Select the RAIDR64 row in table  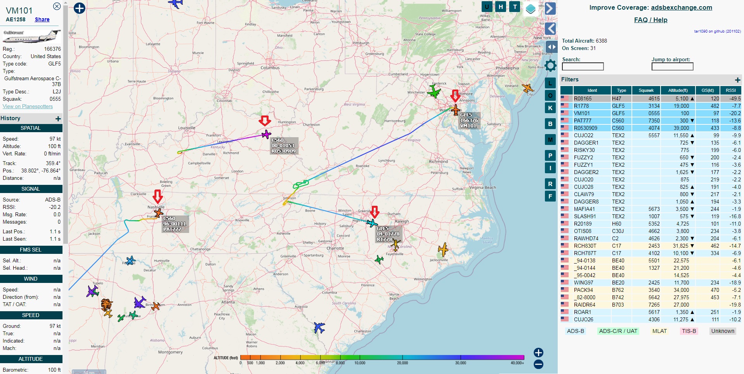pyautogui.click(x=651, y=305)
